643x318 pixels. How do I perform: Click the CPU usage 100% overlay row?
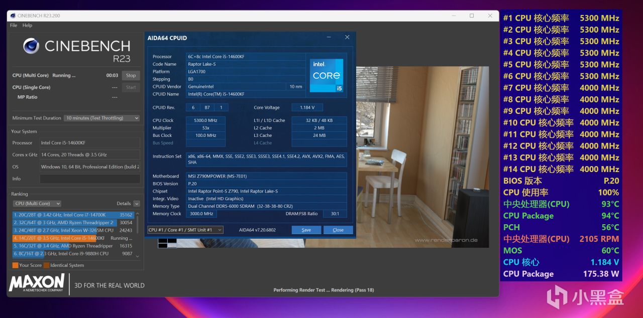[561, 193]
